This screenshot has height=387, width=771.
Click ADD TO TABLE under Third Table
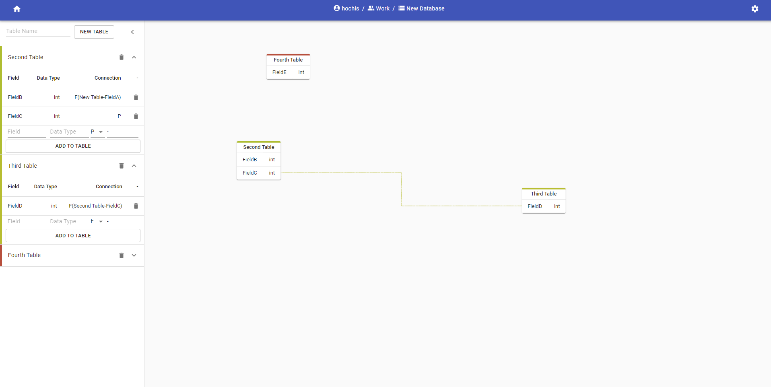[x=73, y=236]
